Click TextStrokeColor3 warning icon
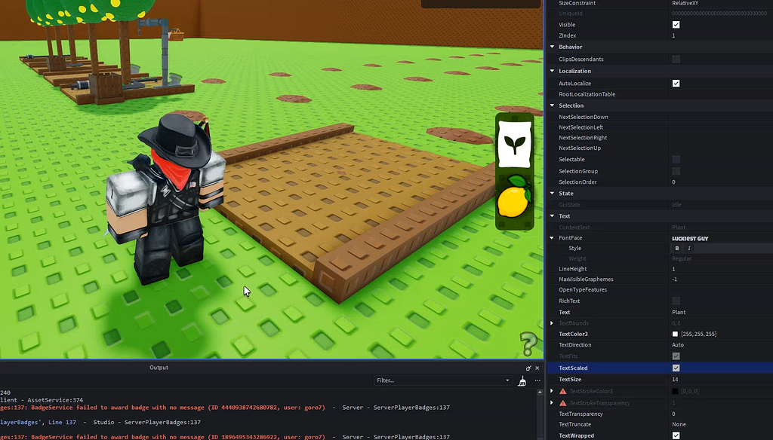 click(x=562, y=391)
